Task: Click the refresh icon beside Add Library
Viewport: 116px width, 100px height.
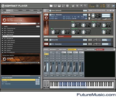Action: [x=2, y=12]
